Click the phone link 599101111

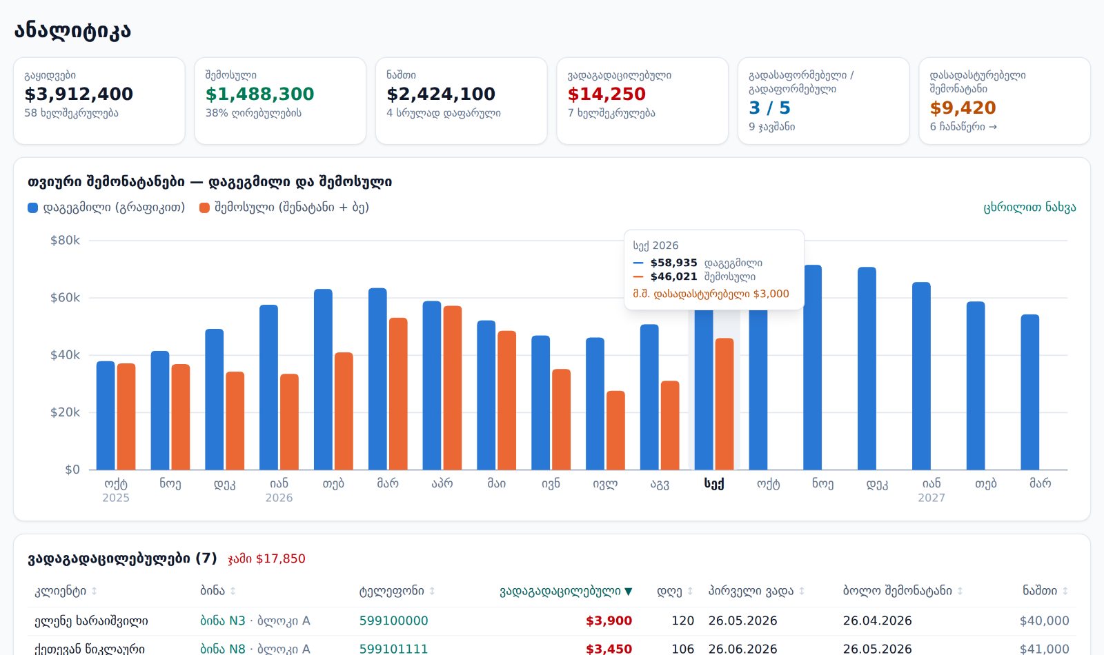tap(393, 649)
